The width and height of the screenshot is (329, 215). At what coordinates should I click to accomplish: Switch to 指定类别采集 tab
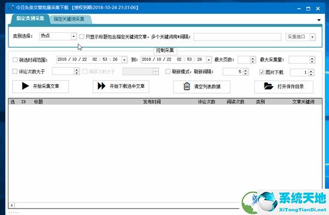point(31,19)
